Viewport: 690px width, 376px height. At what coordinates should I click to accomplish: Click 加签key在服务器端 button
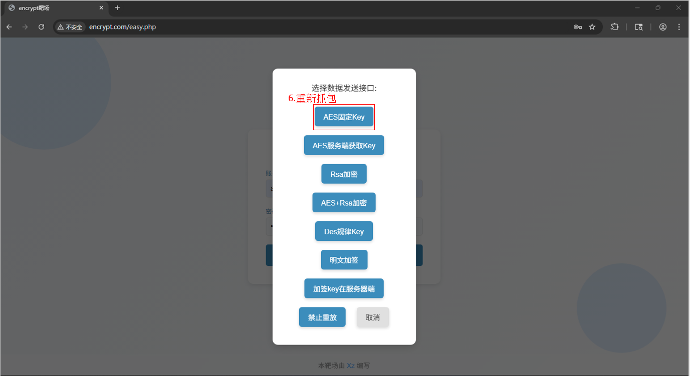click(x=344, y=288)
